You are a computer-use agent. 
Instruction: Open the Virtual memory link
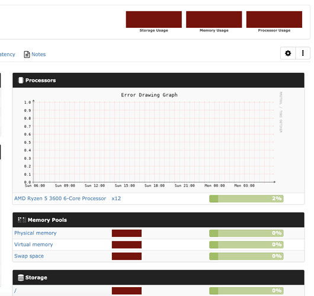click(x=34, y=244)
